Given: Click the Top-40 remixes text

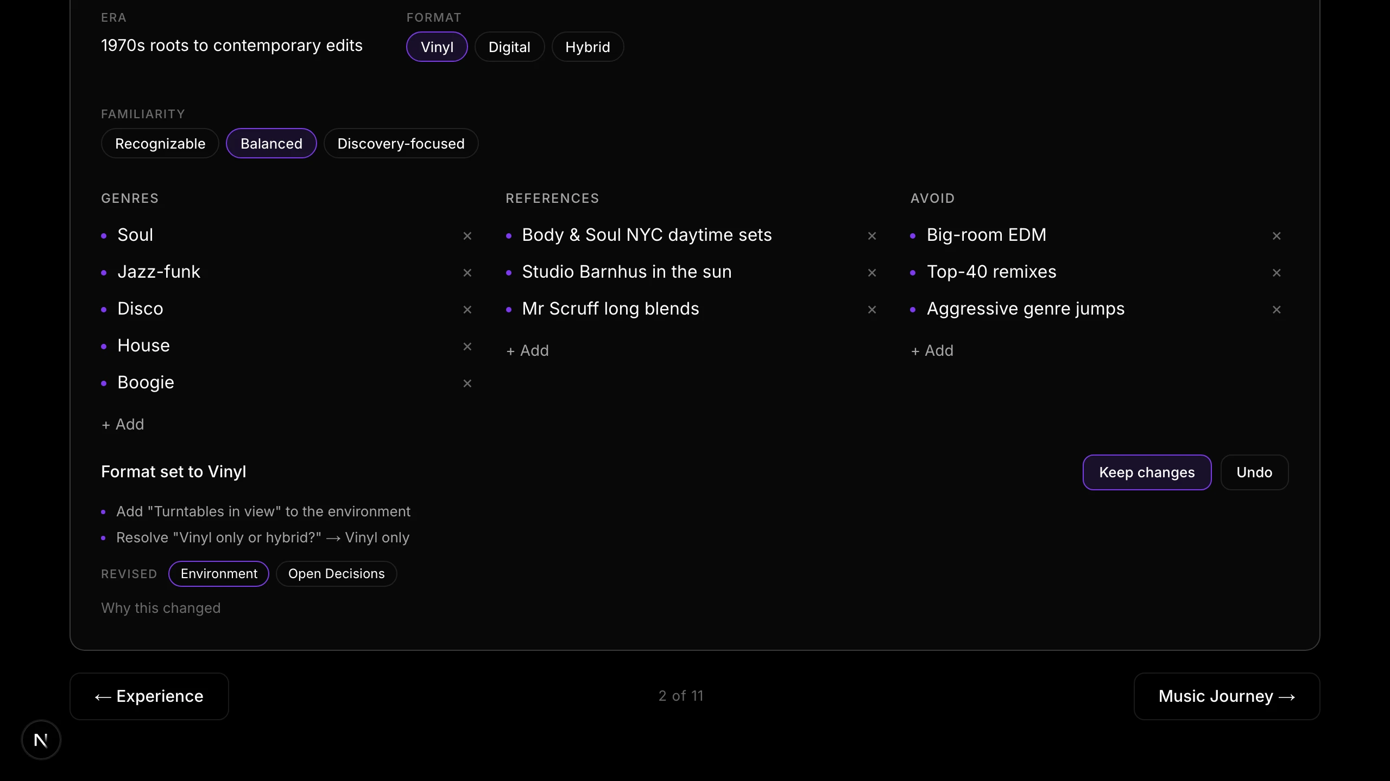Looking at the screenshot, I should click(x=991, y=272).
